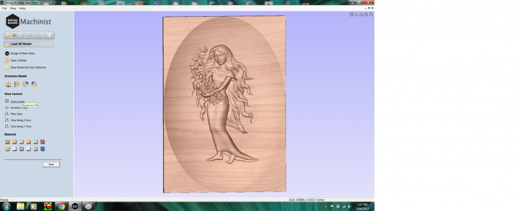520x211 pixels.
Task: Click the 3D carved woman model preview
Action: (x=224, y=104)
